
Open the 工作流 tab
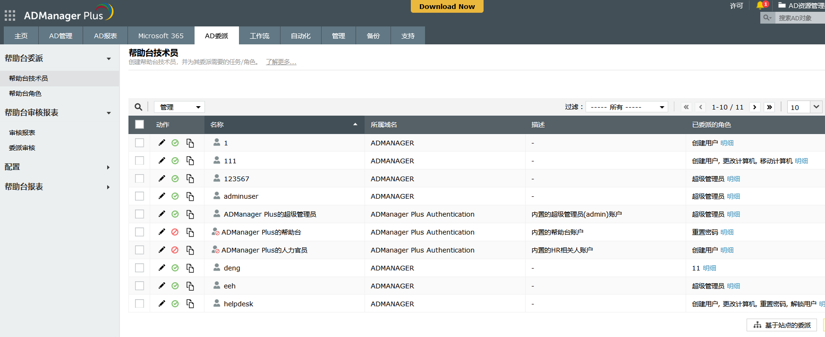click(x=259, y=36)
